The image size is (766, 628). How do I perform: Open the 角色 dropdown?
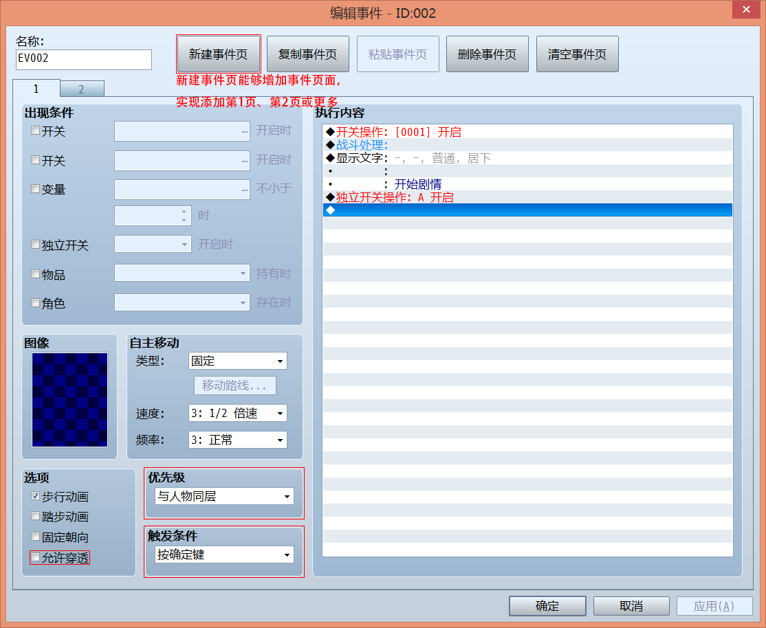[182, 302]
